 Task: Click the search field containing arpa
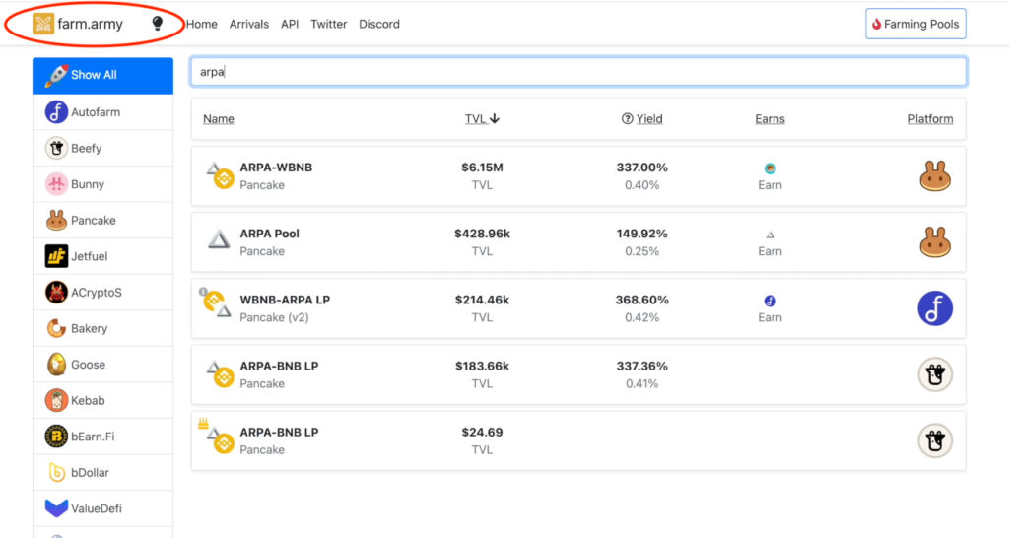tap(578, 71)
